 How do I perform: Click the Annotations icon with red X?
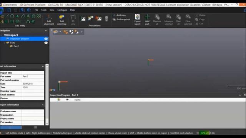pos(98,18)
